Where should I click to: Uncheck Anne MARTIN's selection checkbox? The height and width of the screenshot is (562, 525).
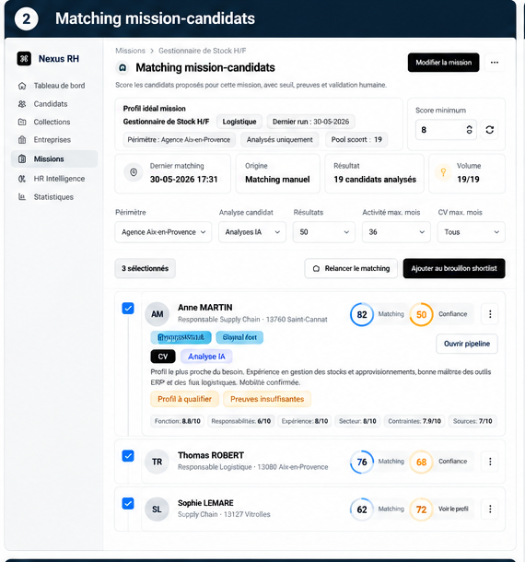(x=128, y=309)
